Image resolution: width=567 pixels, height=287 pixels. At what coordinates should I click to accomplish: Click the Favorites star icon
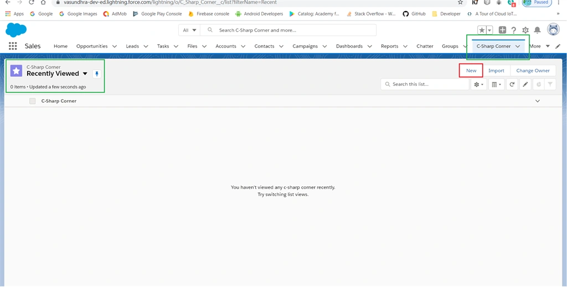pyautogui.click(x=482, y=30)
